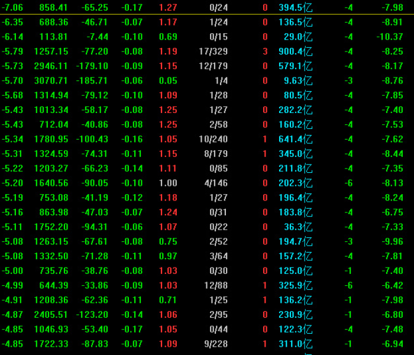Click the 10/240 ratio cell

point(214,138)
